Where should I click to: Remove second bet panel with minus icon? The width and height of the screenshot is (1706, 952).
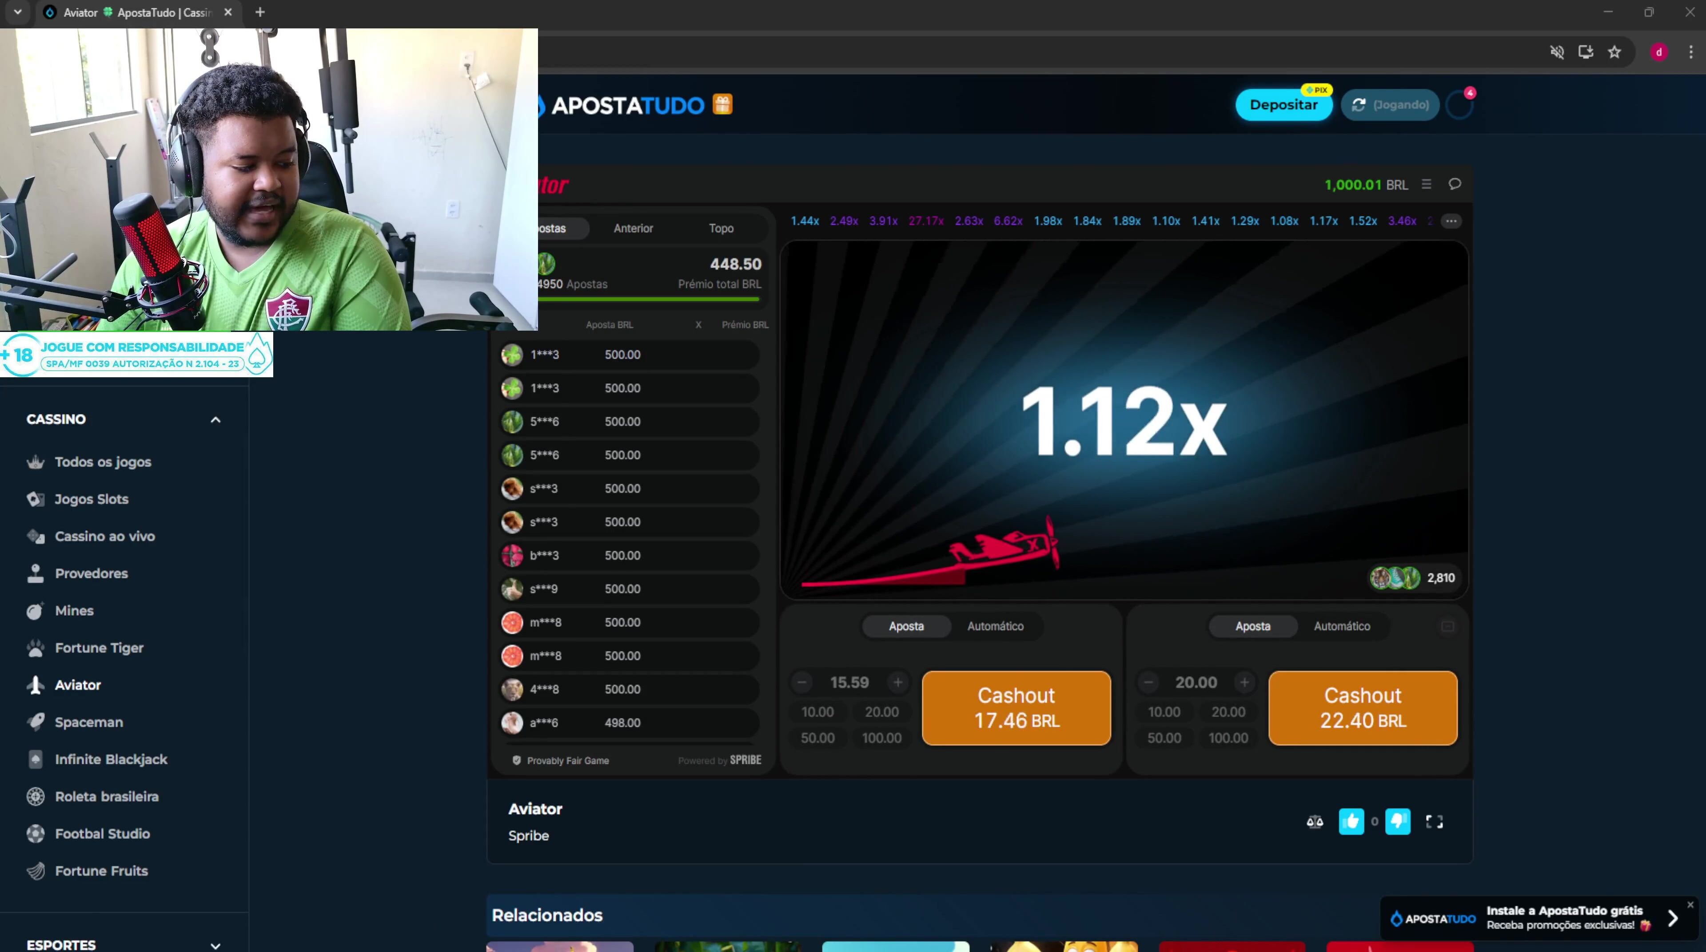(x=1448, y=626)
